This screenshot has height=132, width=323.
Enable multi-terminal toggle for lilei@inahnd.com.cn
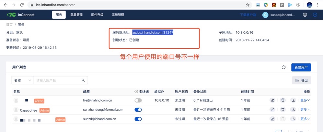click(x=138, y=100)
